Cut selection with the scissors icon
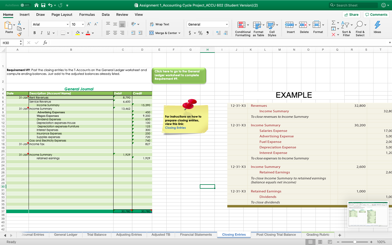 [x=19, y=23]
